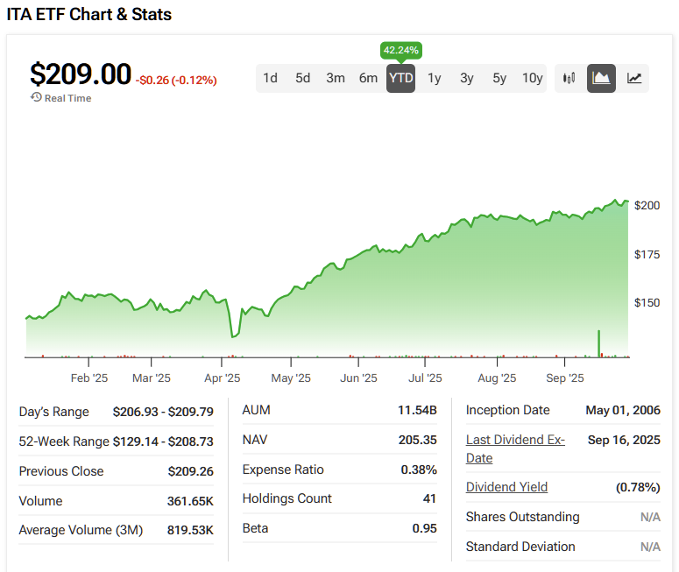Choose the 5y time range
The height and width of the screenshot is (572, 679).
coord(499,78)
